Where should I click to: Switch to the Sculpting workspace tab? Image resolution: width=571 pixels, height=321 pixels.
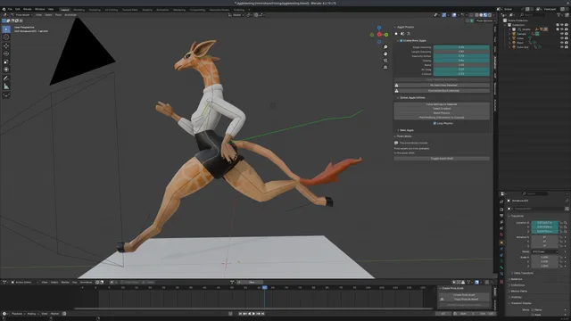[x=95, y=10]
